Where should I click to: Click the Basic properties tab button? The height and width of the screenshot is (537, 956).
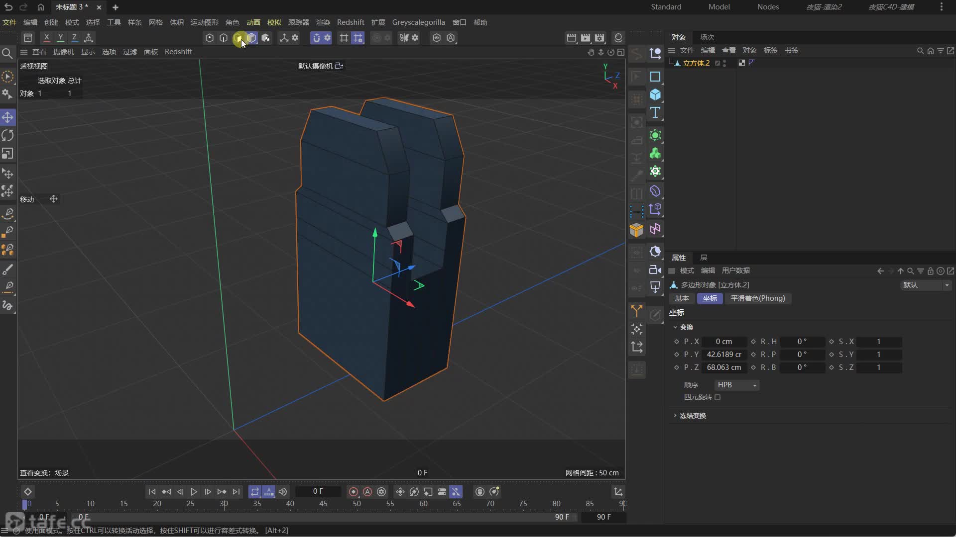tap(682, 298)
